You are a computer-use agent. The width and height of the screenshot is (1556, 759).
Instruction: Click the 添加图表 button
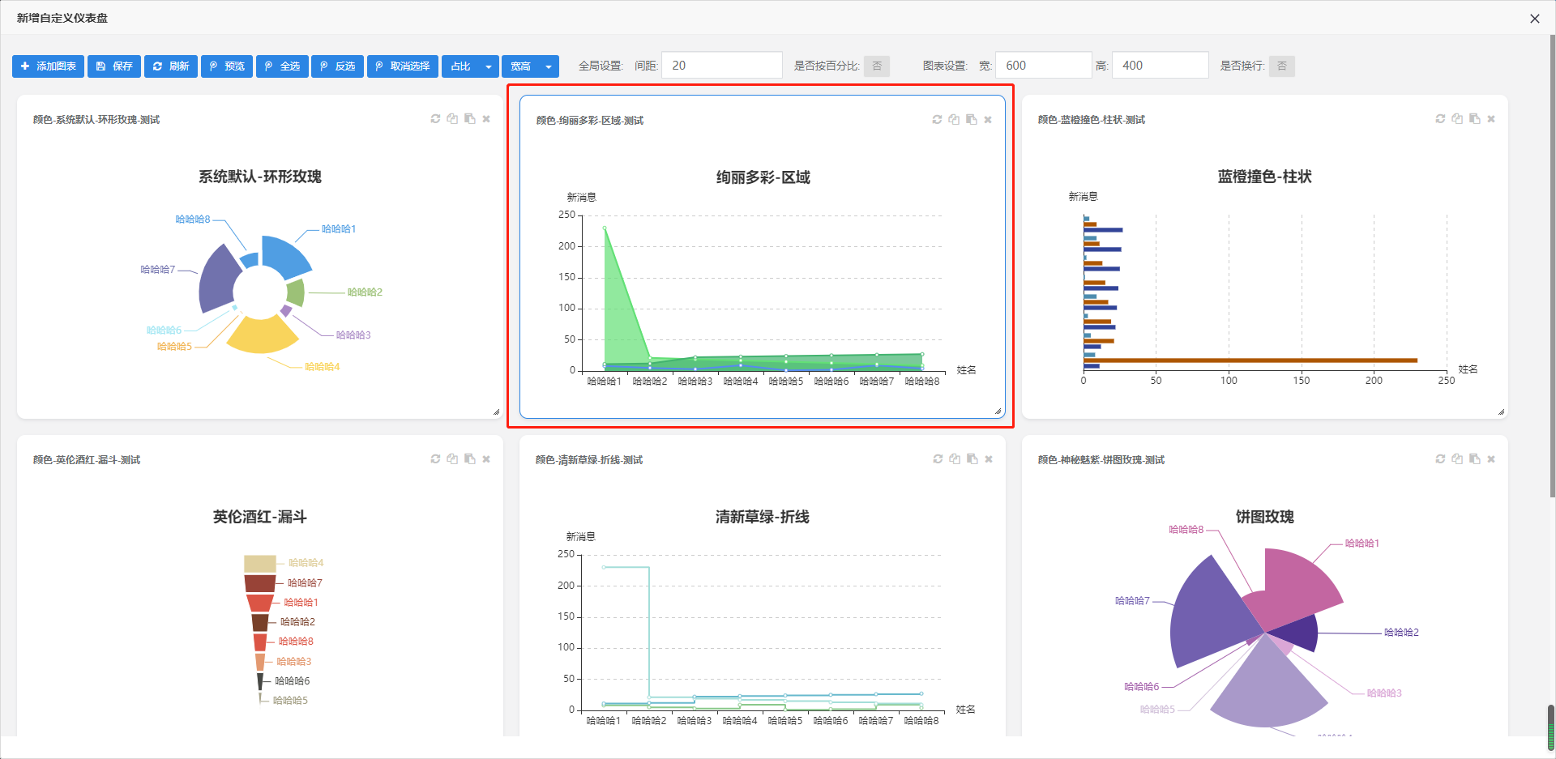click(x=48, y=66)
